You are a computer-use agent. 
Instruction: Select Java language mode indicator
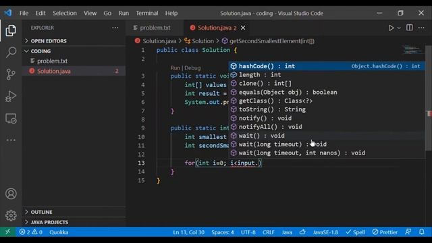tap(287, 232)
